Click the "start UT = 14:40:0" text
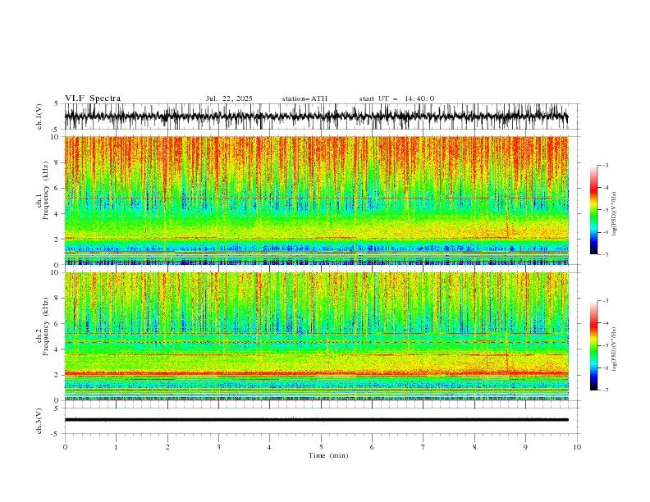The width and height of the screenshot is (650, 502). [396, 98]
